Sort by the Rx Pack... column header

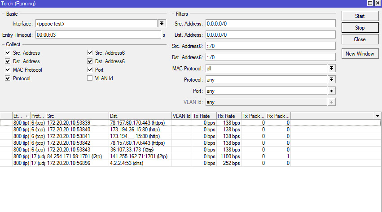pyautogui.click(x=278, y=116)
